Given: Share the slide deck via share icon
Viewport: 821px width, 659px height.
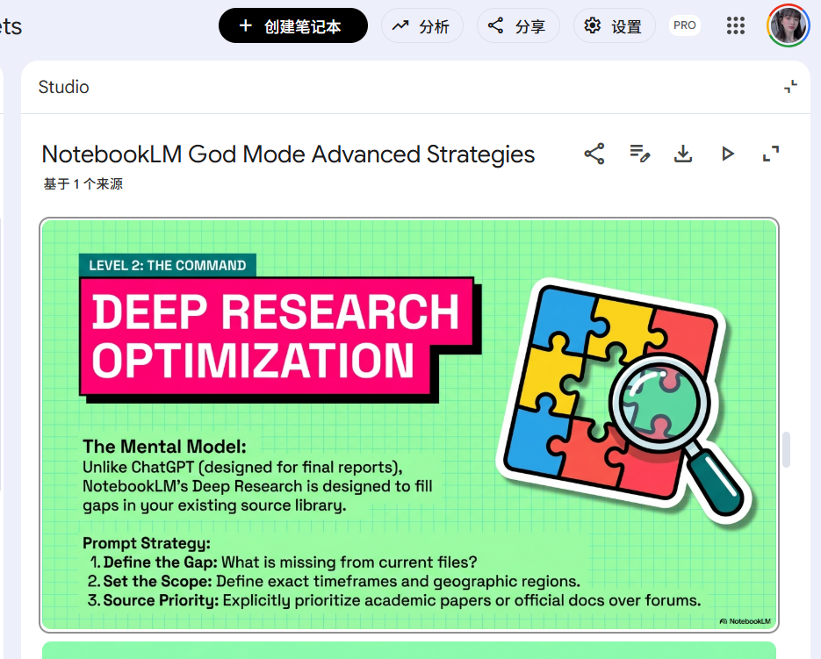Looking at the screenshot, I should [x=594, y=154].
